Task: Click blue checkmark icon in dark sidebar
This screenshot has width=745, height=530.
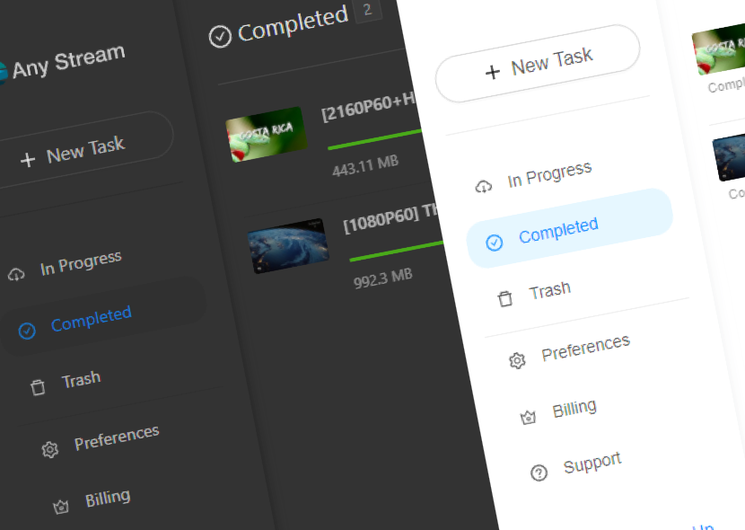Action: 27,331
